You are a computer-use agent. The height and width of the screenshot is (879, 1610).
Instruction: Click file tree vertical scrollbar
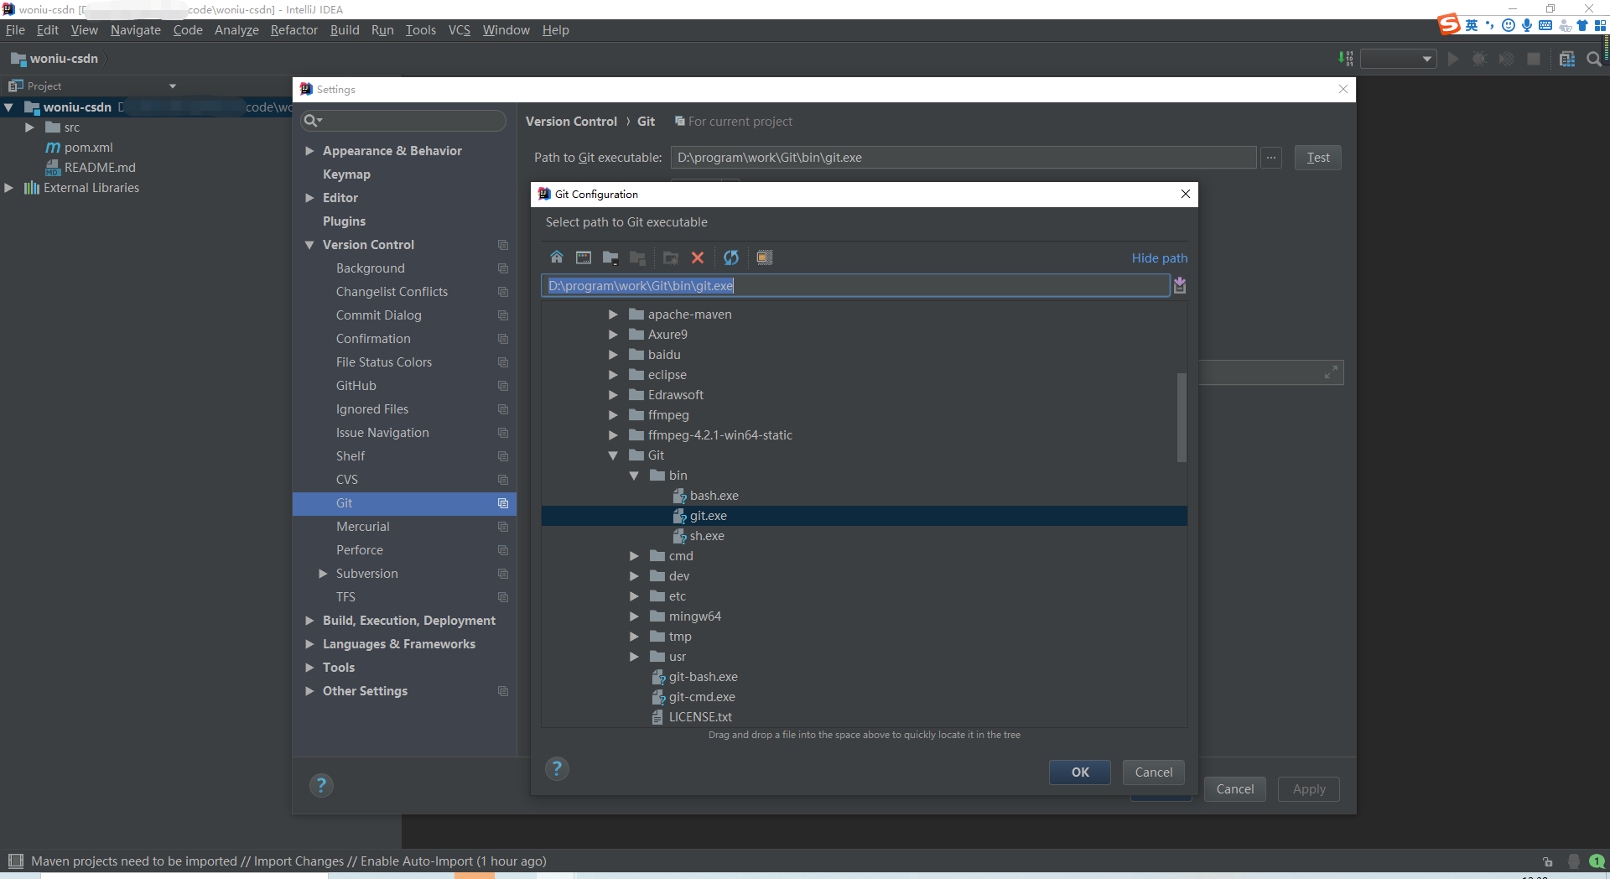coord(1182,417)
